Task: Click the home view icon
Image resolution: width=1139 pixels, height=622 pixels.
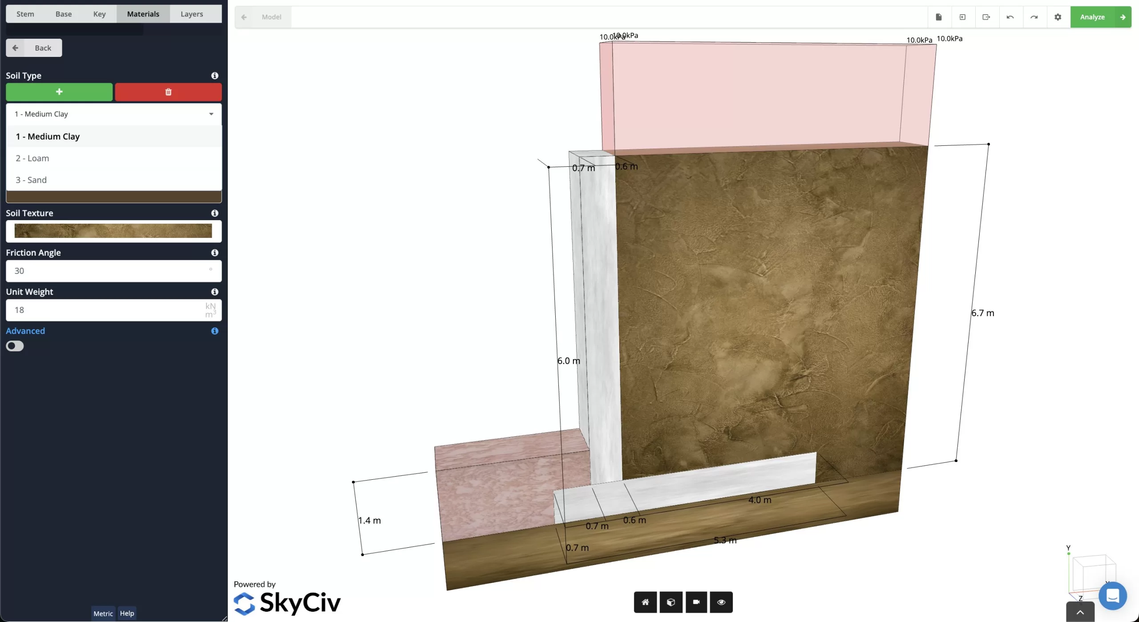Action: [x=645, y=602]
